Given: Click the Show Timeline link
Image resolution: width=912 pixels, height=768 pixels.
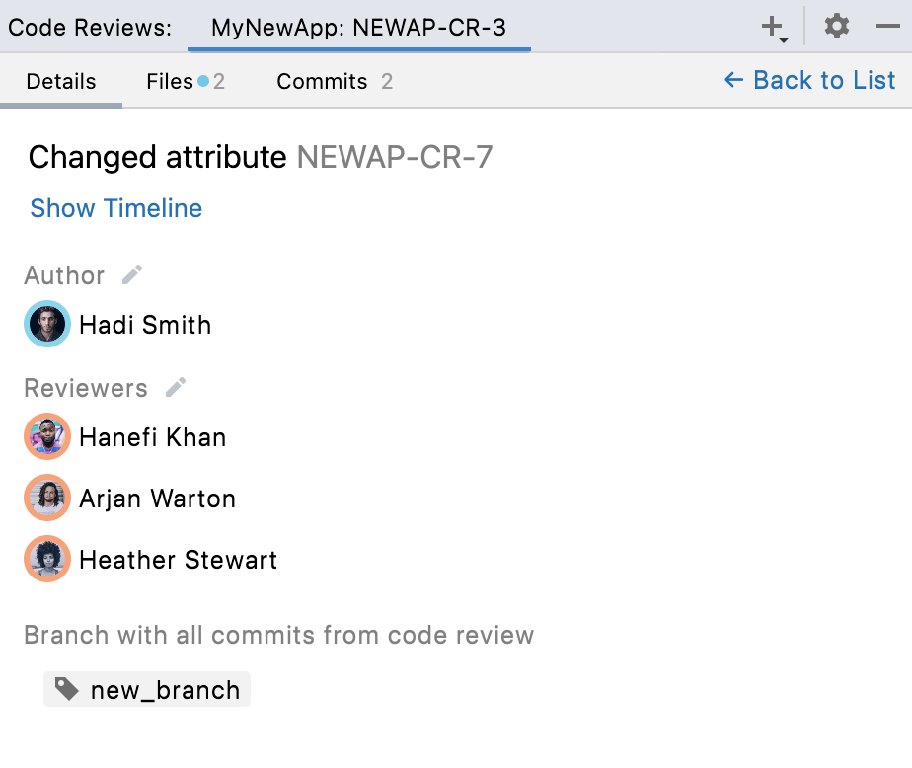Looking at the screenshot, I should coord(115,208).
